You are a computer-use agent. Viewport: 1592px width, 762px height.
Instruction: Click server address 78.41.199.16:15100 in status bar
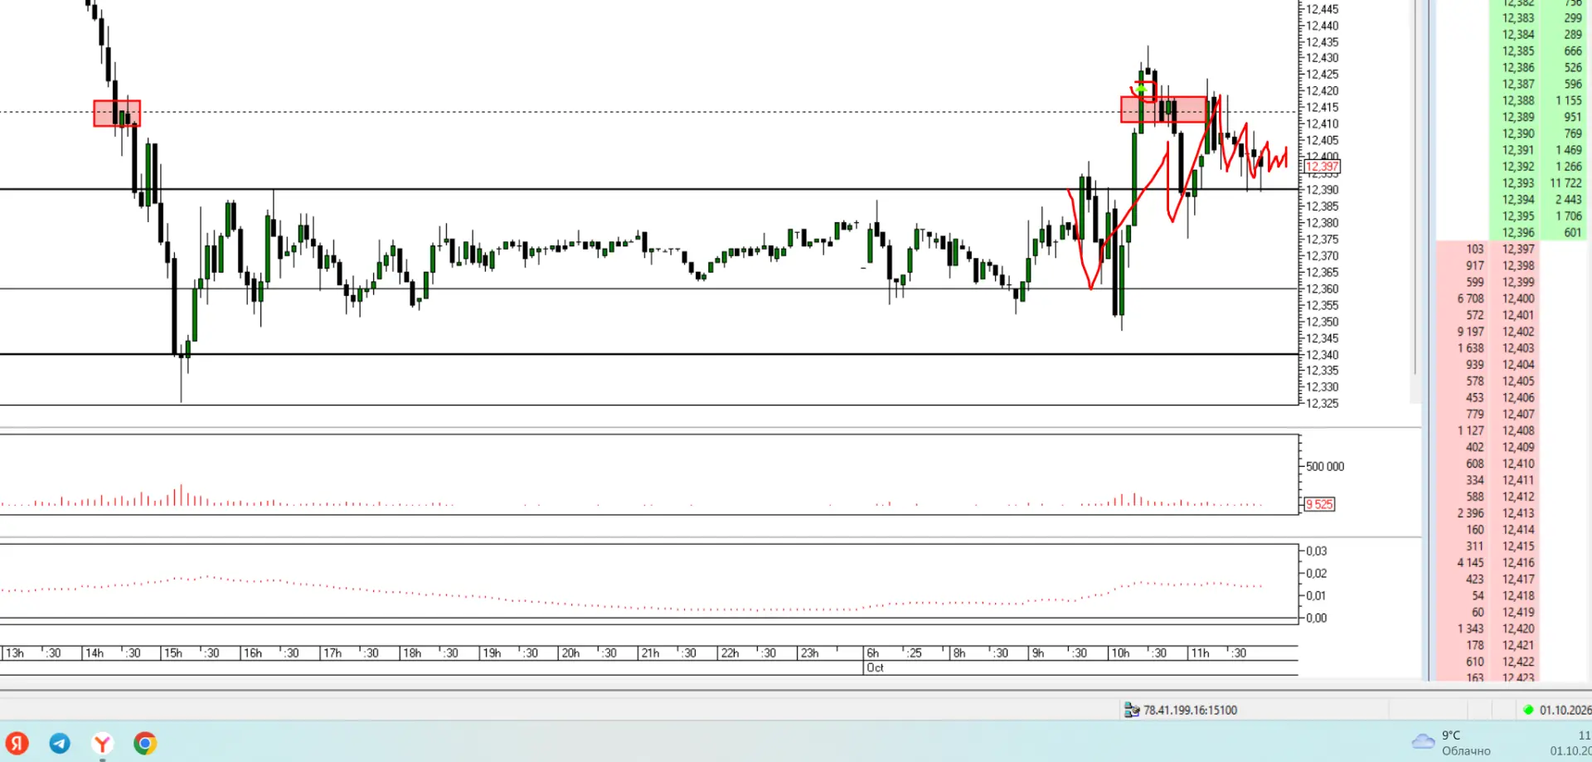1190,710
